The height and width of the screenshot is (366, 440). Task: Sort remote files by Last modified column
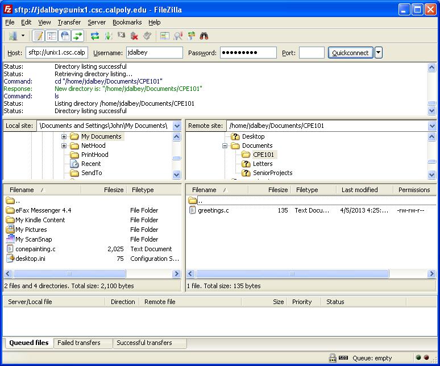tap(359, 190)
